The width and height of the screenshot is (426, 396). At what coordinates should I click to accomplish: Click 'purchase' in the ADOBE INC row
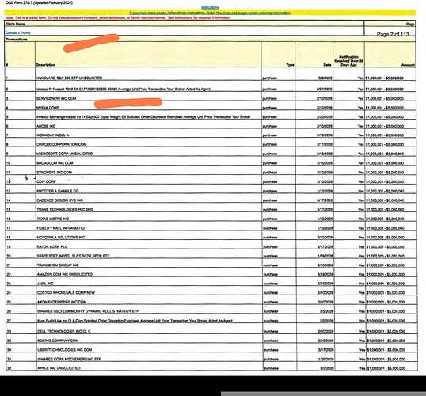coord(270,126)
